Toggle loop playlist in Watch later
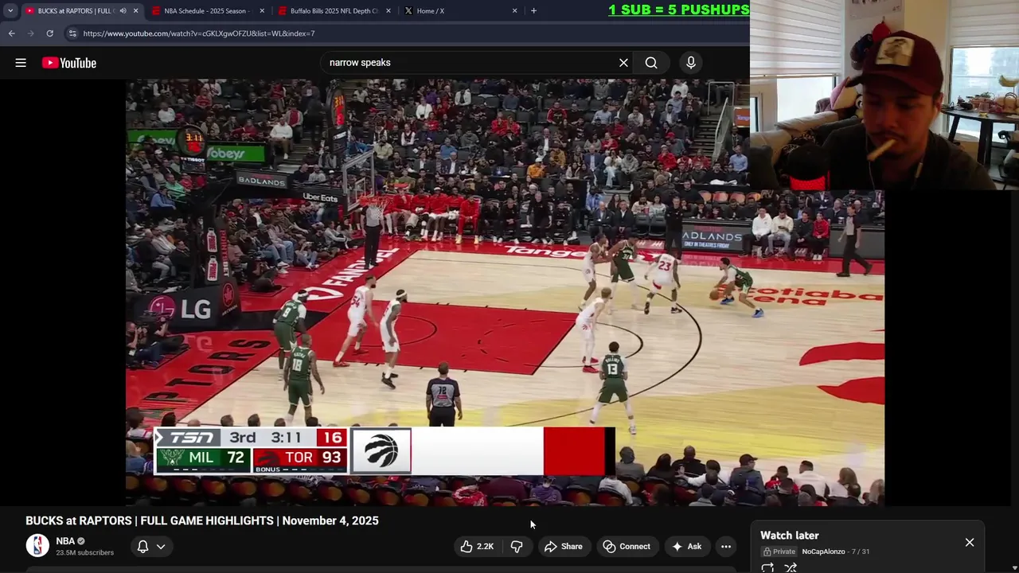1019x573 pixels. tap(767, 567)
